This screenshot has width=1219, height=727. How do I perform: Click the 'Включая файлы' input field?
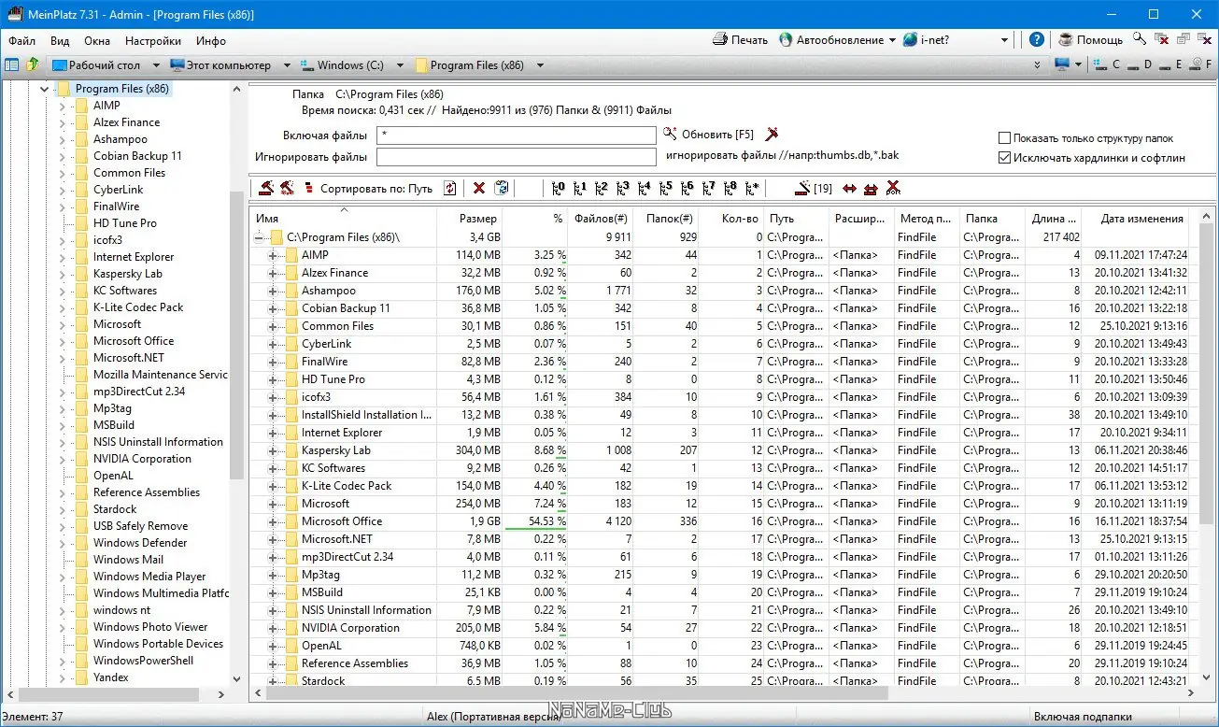(x=516, y=135)
